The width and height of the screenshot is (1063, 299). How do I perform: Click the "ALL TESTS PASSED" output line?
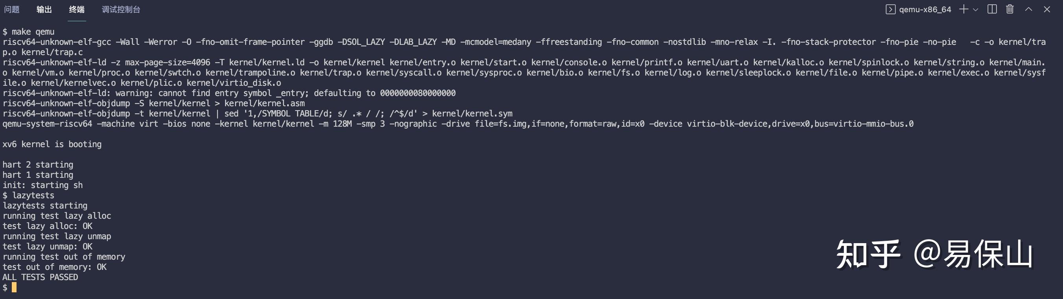(40, 277)
